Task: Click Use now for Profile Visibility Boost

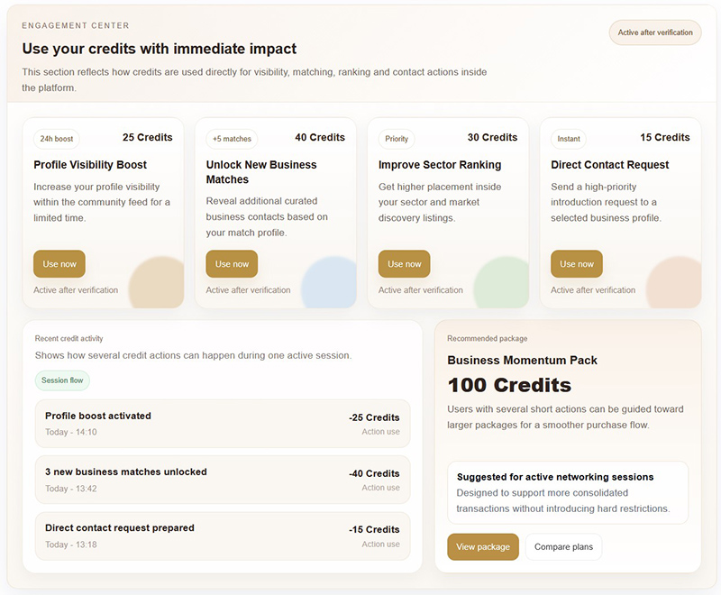Action: point(59,264)
